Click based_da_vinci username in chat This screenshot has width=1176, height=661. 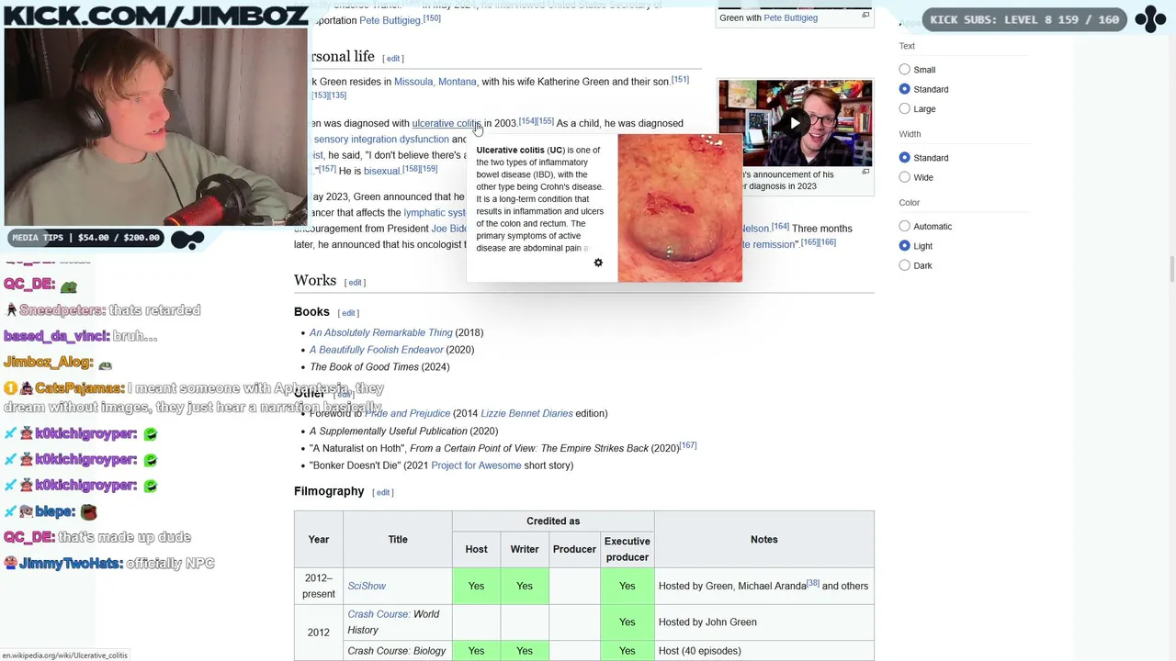56,336
